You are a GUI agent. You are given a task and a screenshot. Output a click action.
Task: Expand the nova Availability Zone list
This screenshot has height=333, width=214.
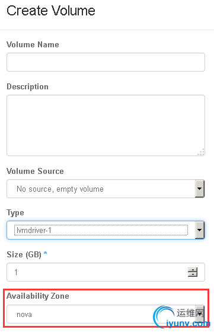coord(106,314)
